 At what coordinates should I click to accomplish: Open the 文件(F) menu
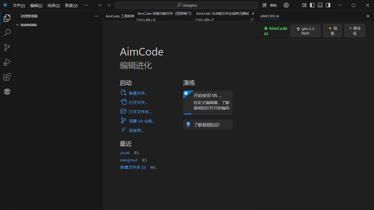click(x=19, y=5)
